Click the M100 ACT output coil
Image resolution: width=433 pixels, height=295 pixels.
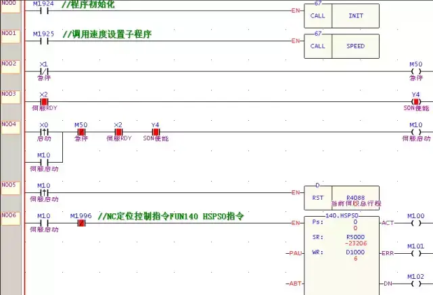416,223
